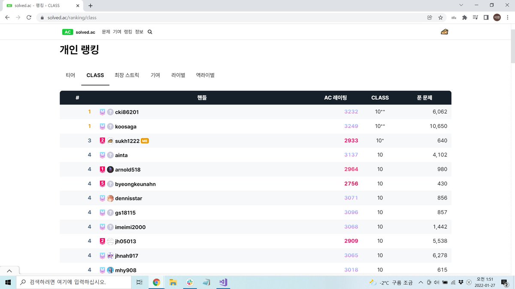Open the browser chevron dropdown near window controls
Viewport: 515px width, 289px height.
[x=460, y=5]
